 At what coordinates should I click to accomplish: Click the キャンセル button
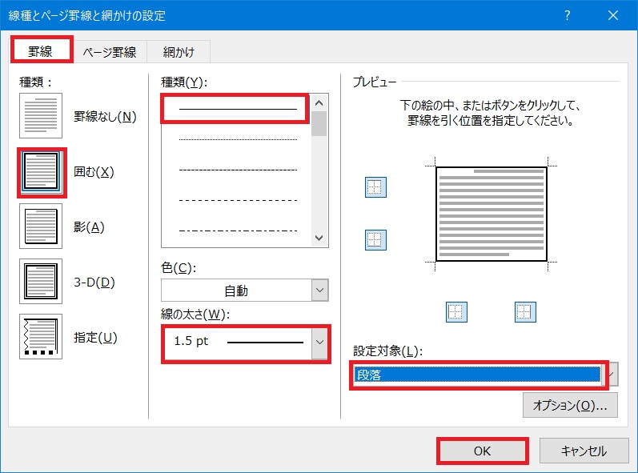click(584, 451)
